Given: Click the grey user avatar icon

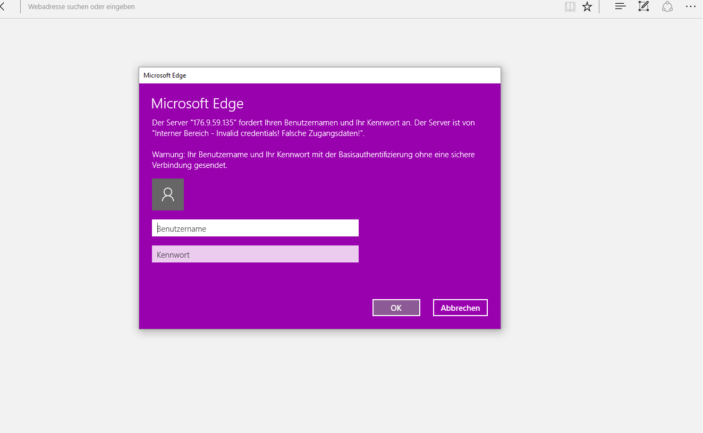Looking at the screenshot, I should point(168,194).
